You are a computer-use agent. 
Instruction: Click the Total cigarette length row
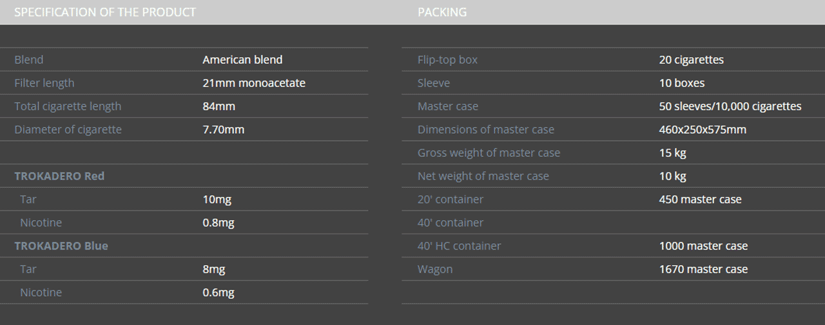click(x=191, y=106)
